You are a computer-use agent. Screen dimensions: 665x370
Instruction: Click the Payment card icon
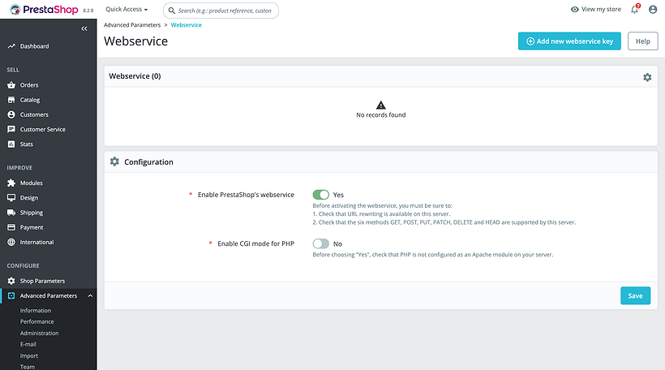click(11, 227)
